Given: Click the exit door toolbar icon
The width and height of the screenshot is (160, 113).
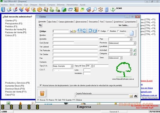Looking at the screenshot, I should [x=76, y=10].
